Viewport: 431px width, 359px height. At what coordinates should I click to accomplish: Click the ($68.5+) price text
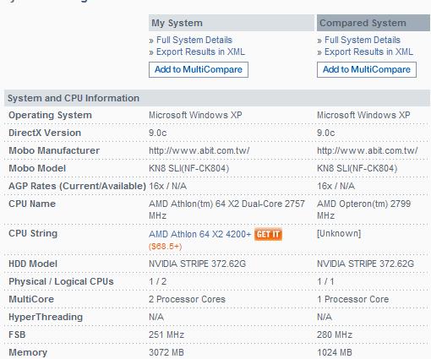coord(166,247)
